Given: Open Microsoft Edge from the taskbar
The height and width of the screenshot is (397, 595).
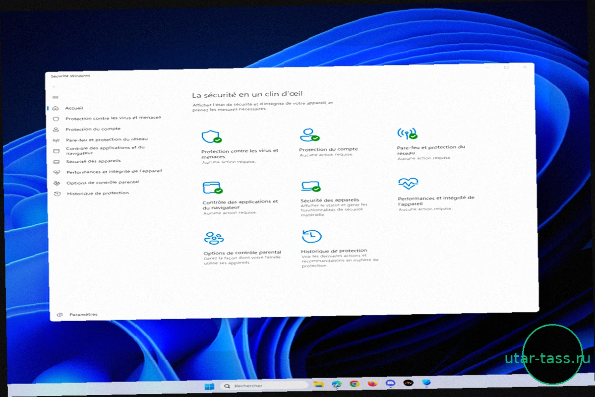Looking at the screenshot, I should [337, 384].
